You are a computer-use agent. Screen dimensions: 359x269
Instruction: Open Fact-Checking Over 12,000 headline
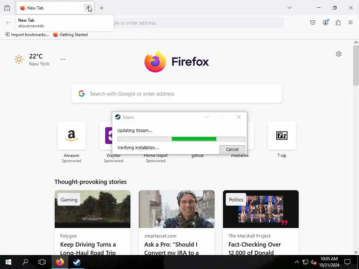coord(255,248)
